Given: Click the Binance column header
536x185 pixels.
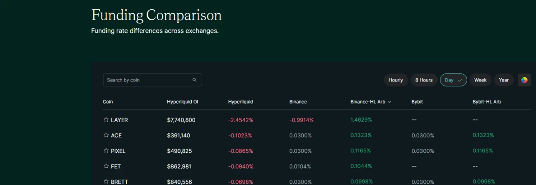Looking at the screenshot, I should coord(298,102).
